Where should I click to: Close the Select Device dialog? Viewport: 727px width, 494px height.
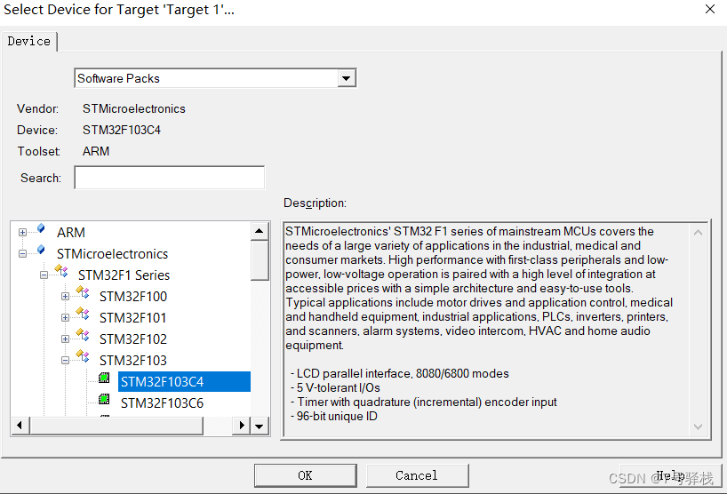coord(710,9)
